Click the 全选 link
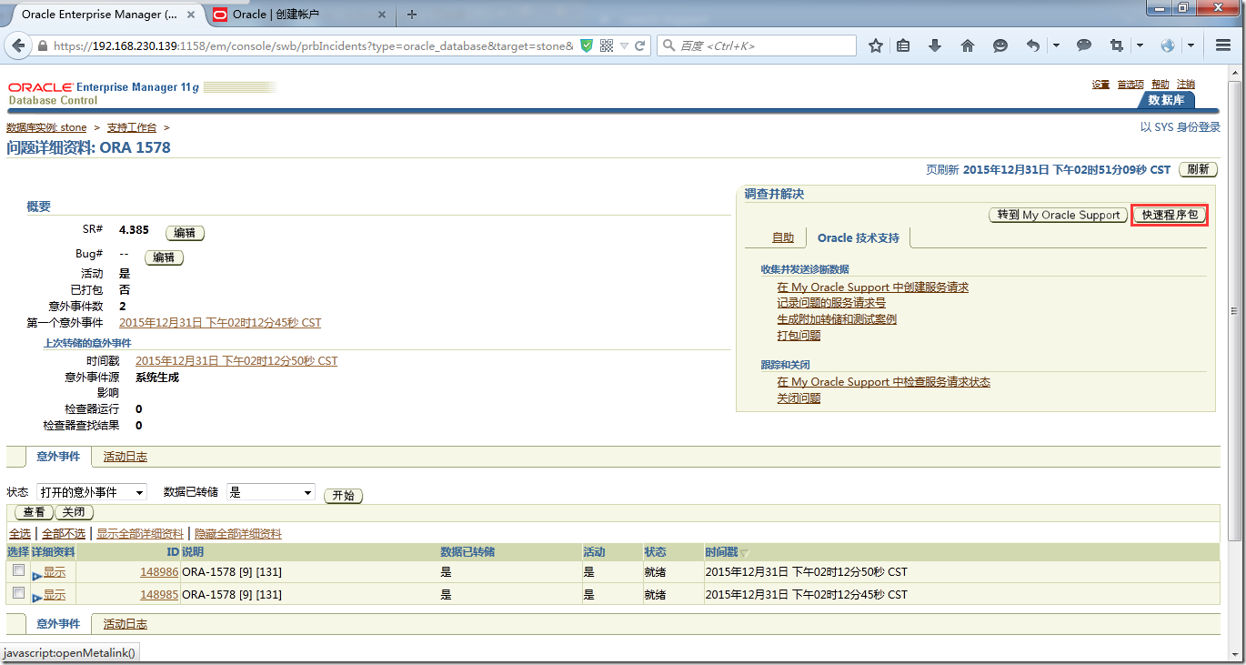1246x665 pixels. coord(20,534)
